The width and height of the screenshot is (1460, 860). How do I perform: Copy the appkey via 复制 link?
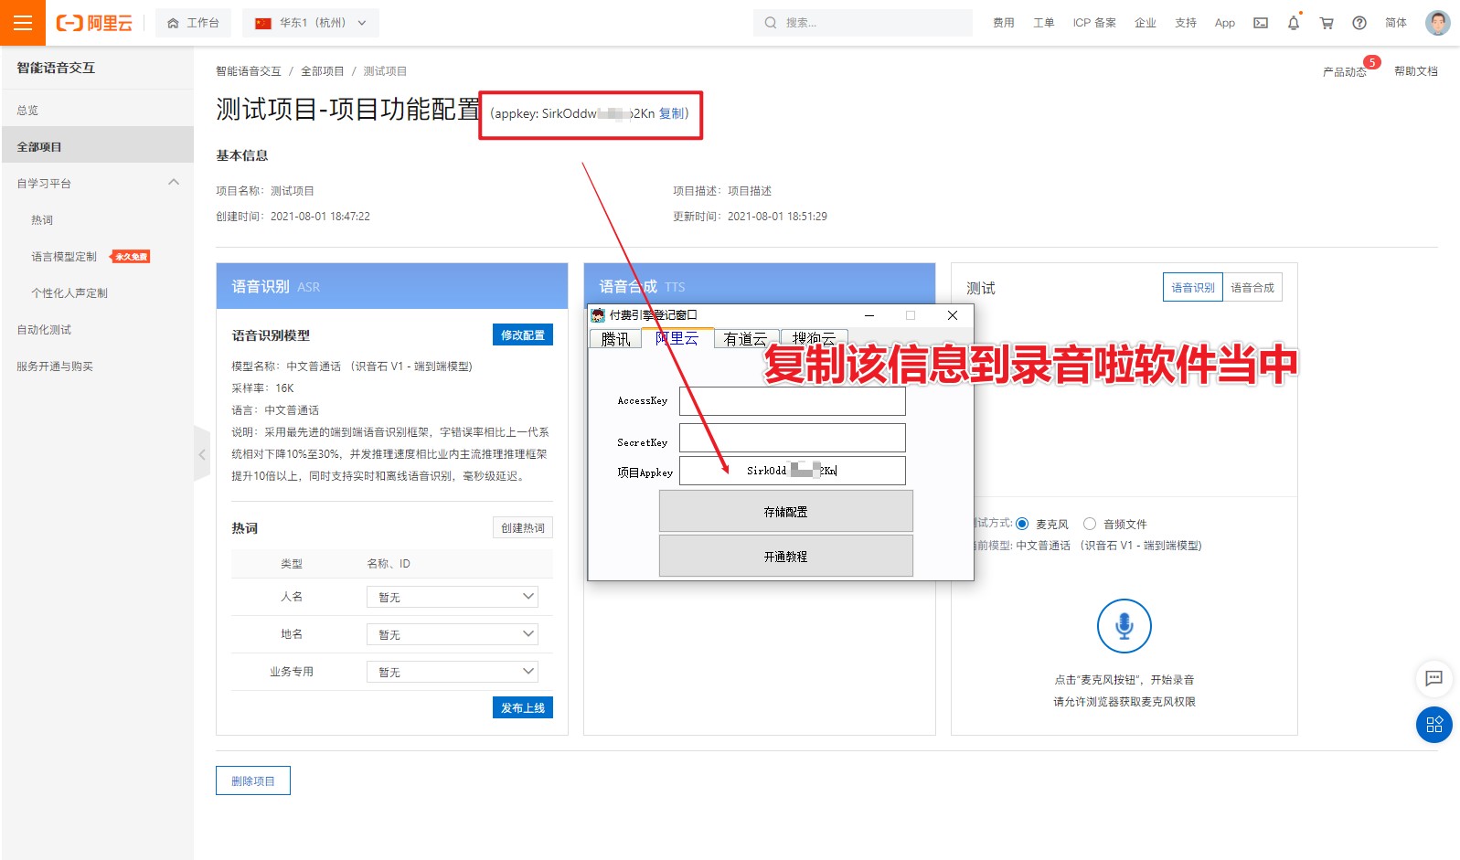coord(671,113)
